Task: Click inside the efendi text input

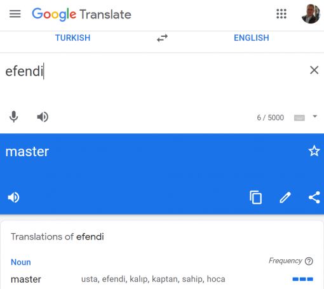Action: [x=157, y=78]
